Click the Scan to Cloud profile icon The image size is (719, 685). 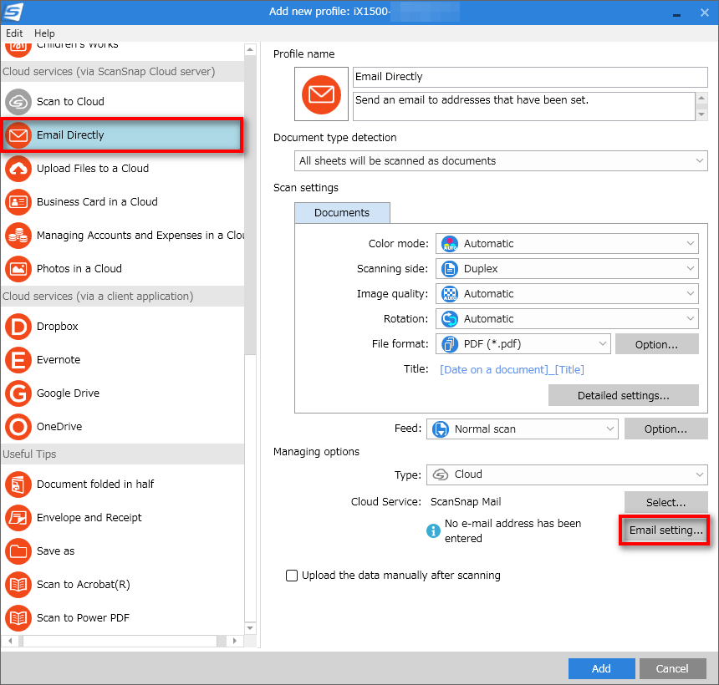18,102
